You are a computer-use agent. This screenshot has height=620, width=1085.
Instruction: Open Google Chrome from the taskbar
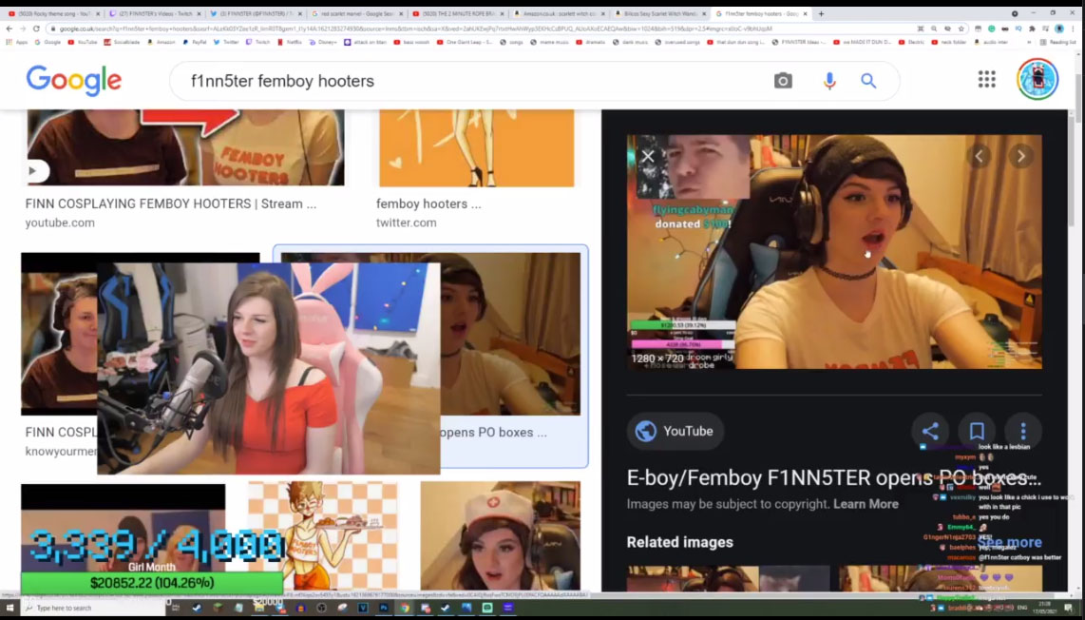click(x=404, y=608)
